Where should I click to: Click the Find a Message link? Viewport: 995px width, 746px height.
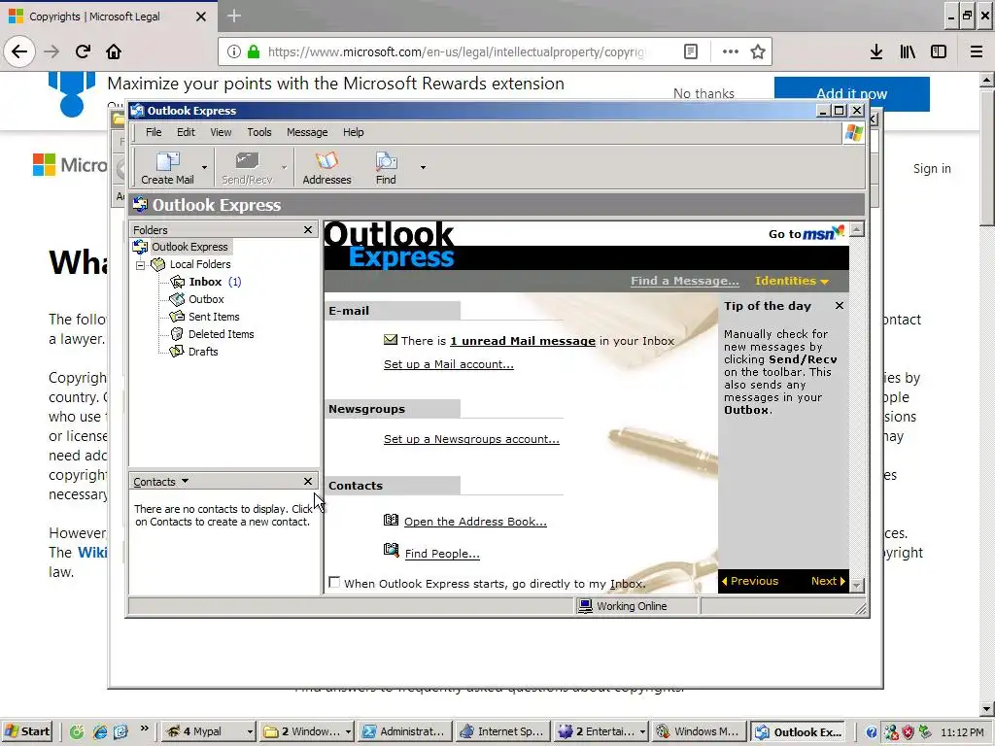685,281
